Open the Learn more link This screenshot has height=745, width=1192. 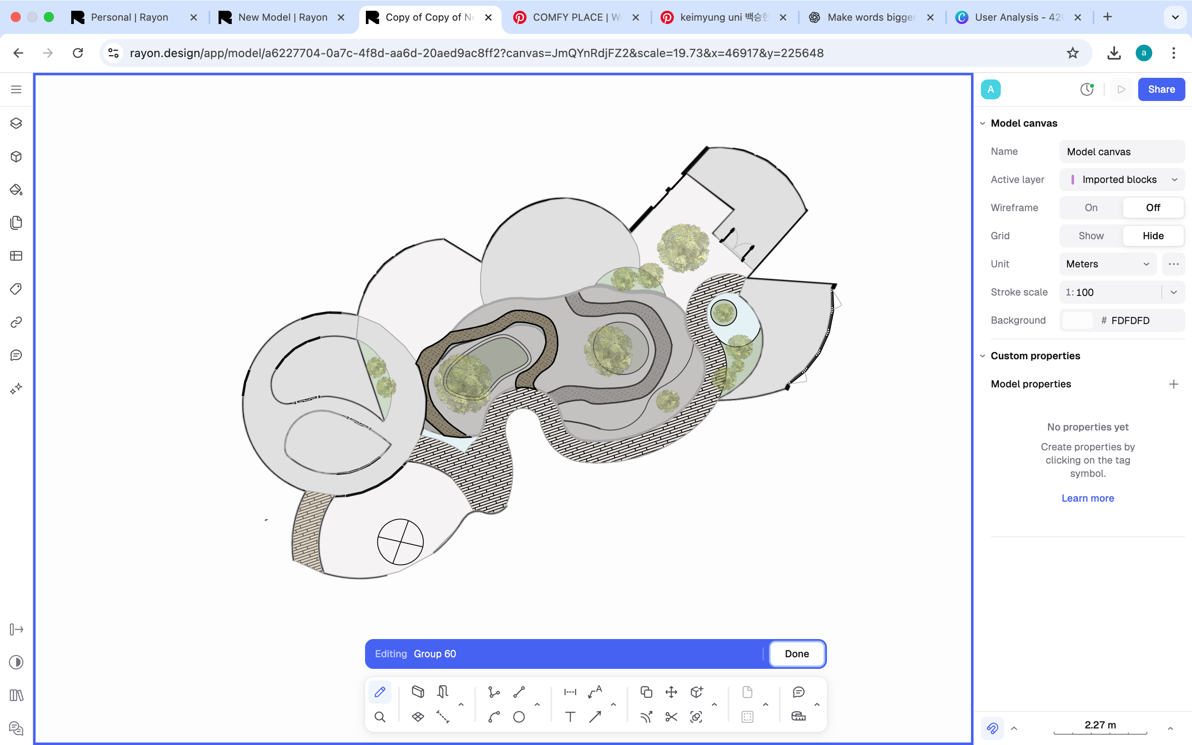1087,498
